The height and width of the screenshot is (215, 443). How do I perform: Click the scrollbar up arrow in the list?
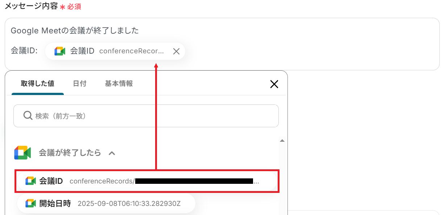pos(282,140)
